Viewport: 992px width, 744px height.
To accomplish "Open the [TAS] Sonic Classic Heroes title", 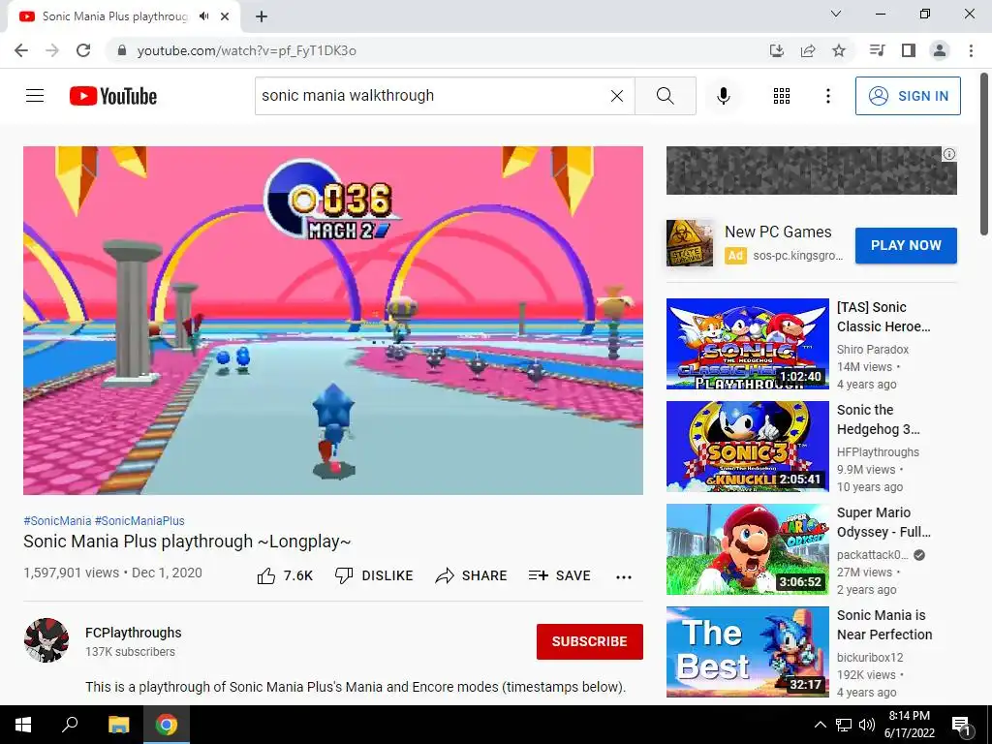I will coord(883,317).
